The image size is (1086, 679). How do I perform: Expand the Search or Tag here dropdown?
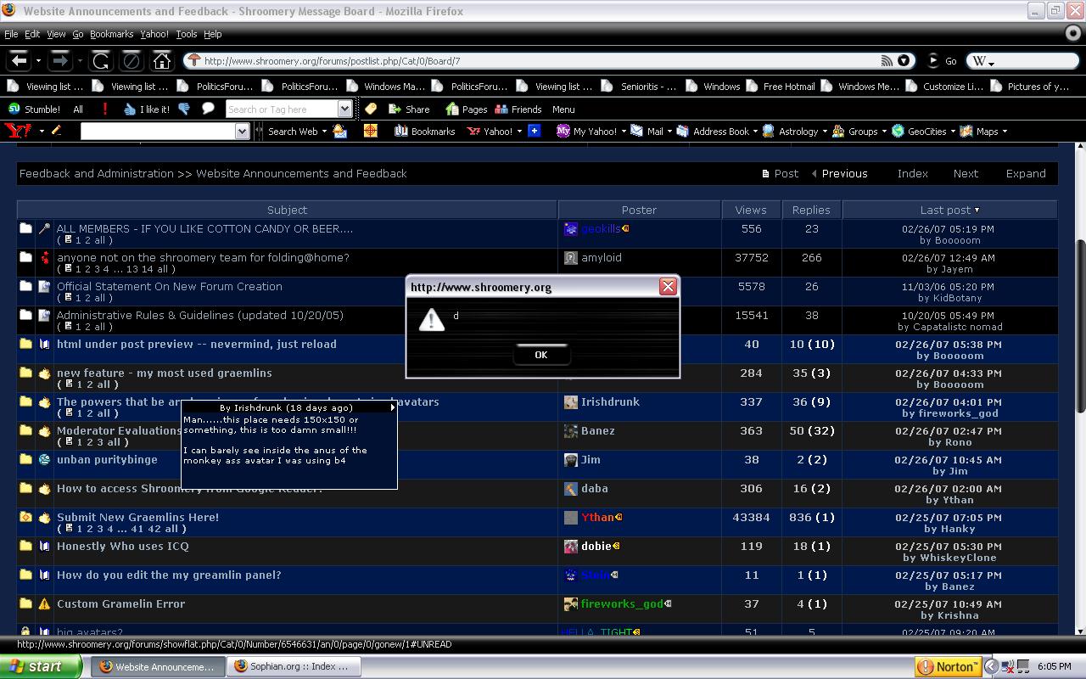[345, 109]
